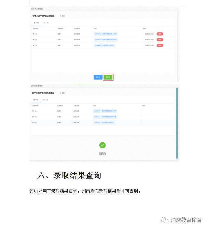Delete 志愿1 row with red 删除 button

[x=160, y=34]
